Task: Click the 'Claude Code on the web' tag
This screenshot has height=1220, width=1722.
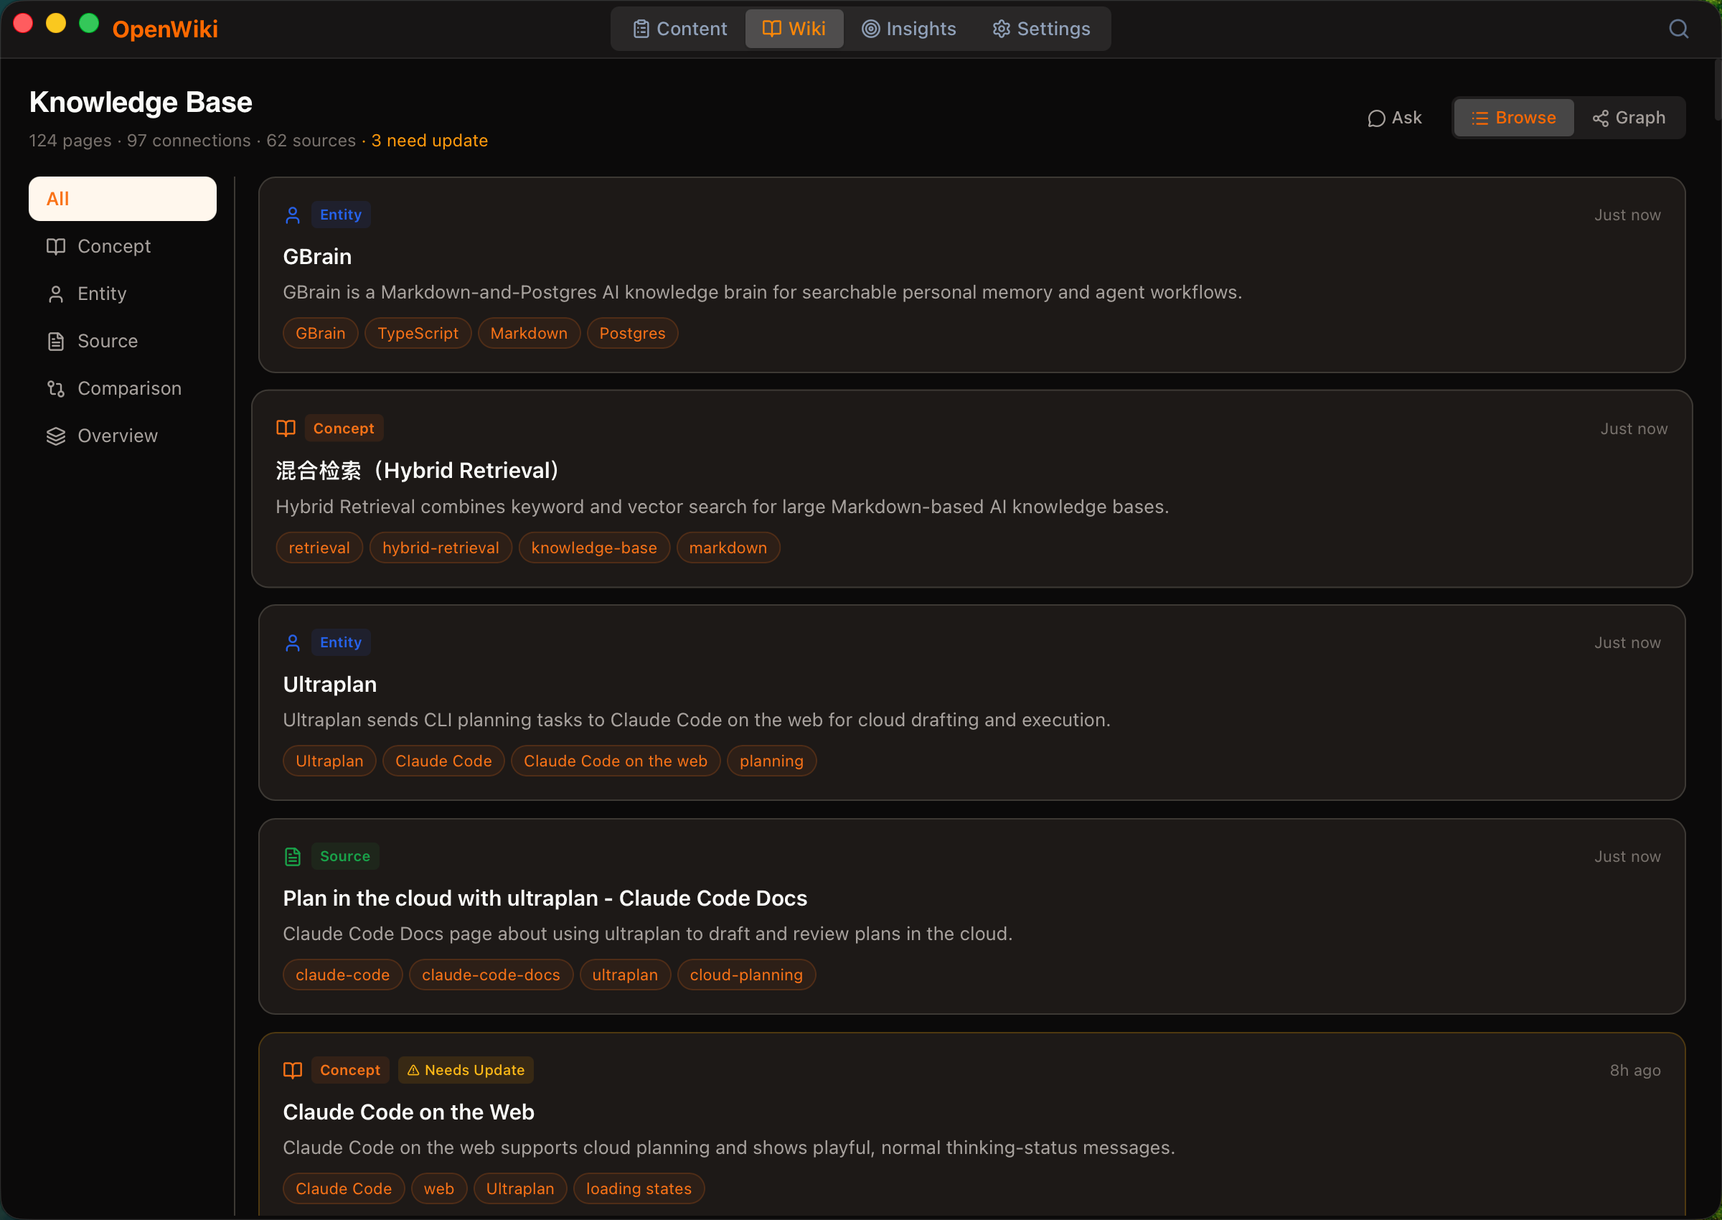Action: [616, 761]
